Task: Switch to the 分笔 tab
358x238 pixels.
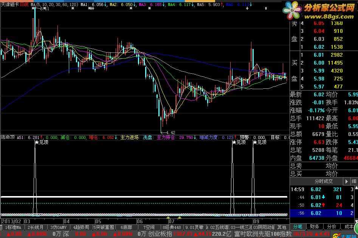Action: (298, 227)
